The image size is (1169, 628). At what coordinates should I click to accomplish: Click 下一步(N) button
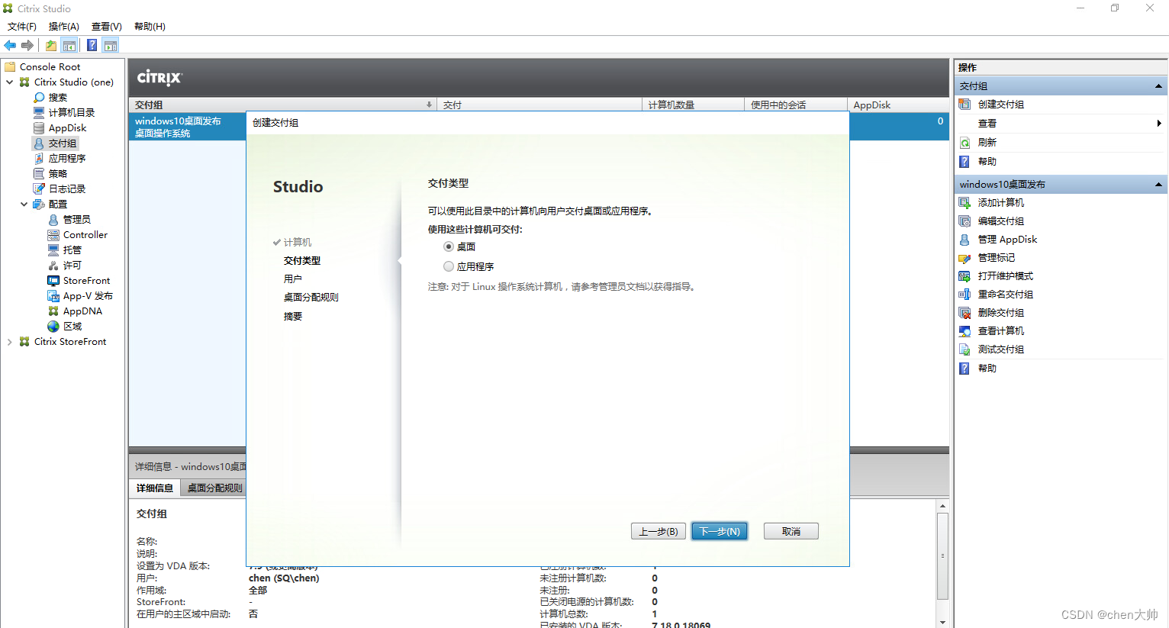720,531
